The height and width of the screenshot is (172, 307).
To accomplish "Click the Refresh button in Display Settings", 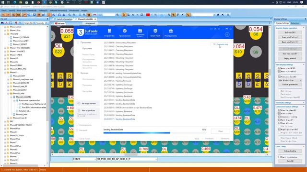I will pyautogui.click(x=290, y=32).
